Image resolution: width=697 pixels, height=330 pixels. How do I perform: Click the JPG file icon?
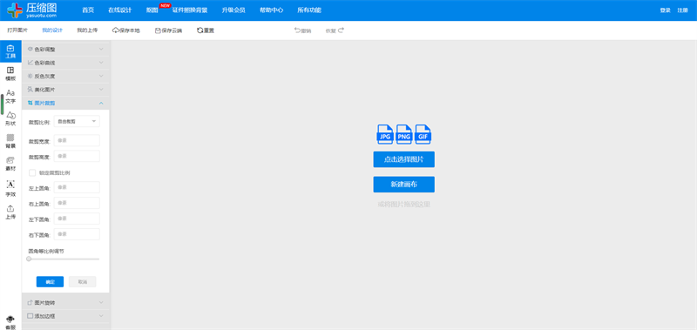(385, 134)
